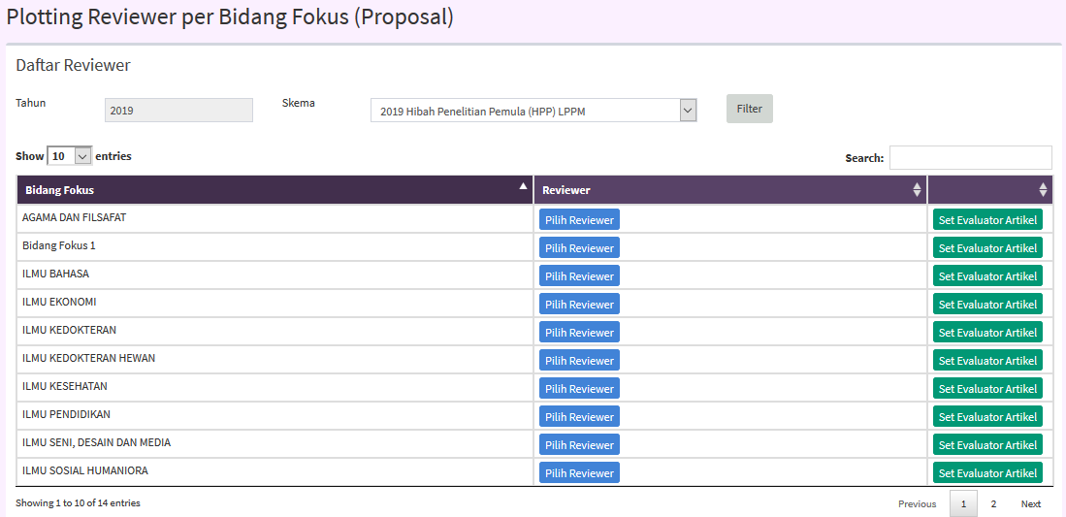Screen dimensions: 1066x517
Task: Sort by Reviewer column sort arrows
Action: [x=918, y=190]
